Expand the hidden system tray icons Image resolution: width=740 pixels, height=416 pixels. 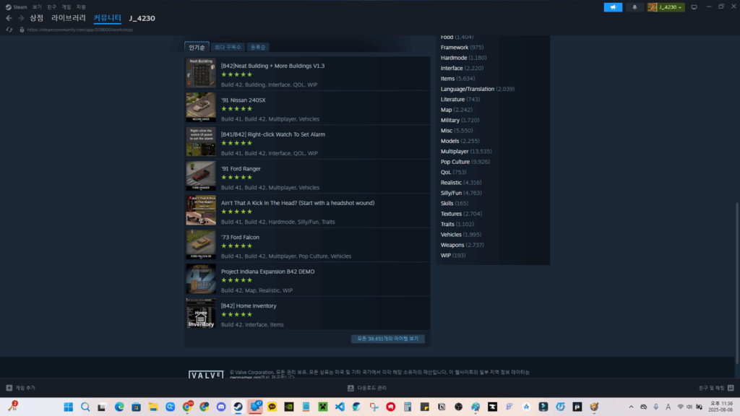[x=631, y=407]
